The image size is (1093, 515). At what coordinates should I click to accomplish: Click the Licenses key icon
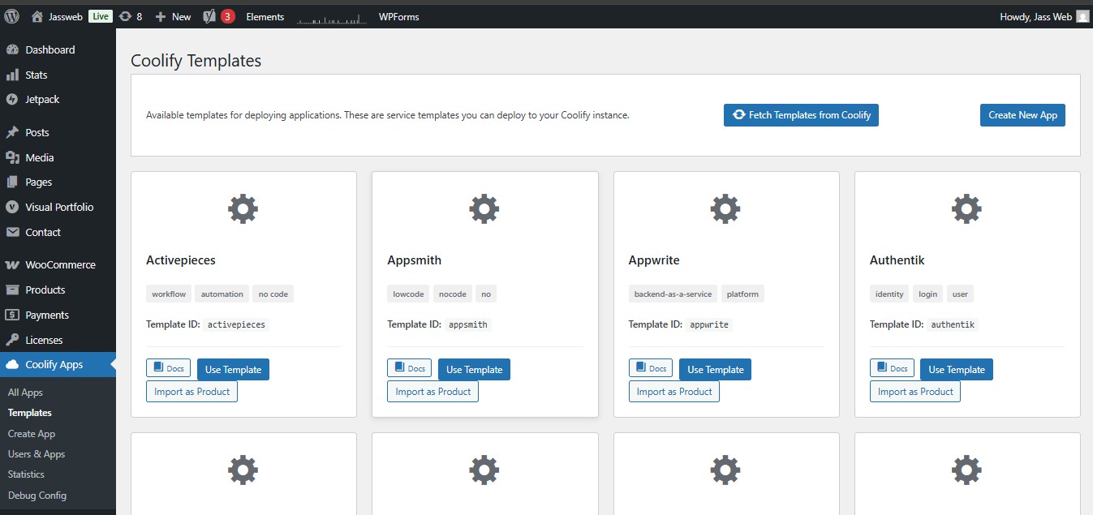12,340
